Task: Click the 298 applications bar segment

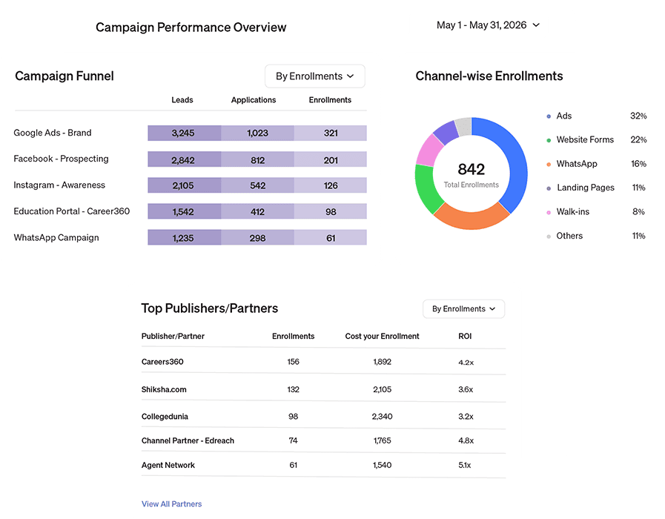Action: coord(257,237)
